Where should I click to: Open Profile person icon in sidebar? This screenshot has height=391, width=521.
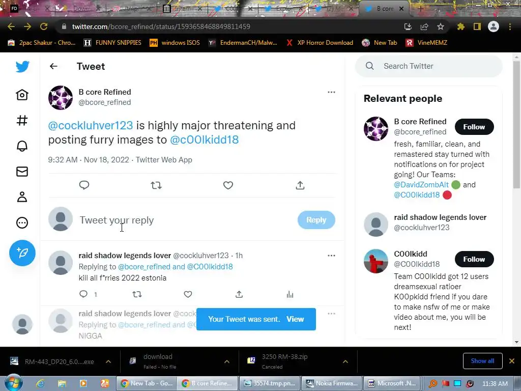tap(22, 197)
